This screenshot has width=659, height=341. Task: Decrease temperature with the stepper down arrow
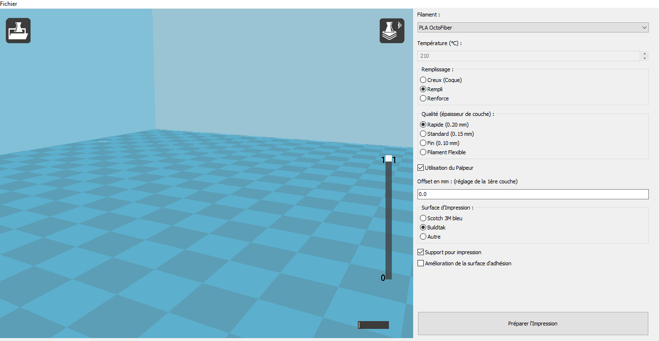(645, 59)
